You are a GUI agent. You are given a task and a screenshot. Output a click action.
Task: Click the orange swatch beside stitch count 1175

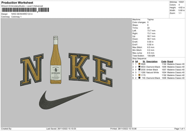point(139,75)
